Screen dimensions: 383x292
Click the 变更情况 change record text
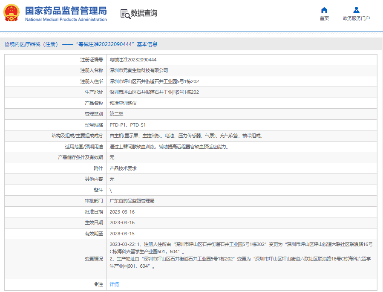tap(241, 255)
